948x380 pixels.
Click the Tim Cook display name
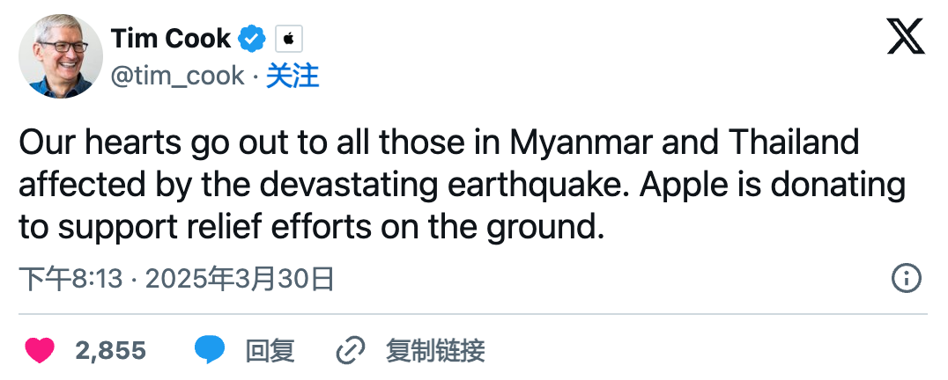(x=171, y=39)
